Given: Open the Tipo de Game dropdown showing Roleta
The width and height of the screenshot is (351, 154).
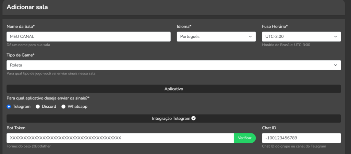Looking at the screenshot, I should pyautogui.click(x=173, y=65).
